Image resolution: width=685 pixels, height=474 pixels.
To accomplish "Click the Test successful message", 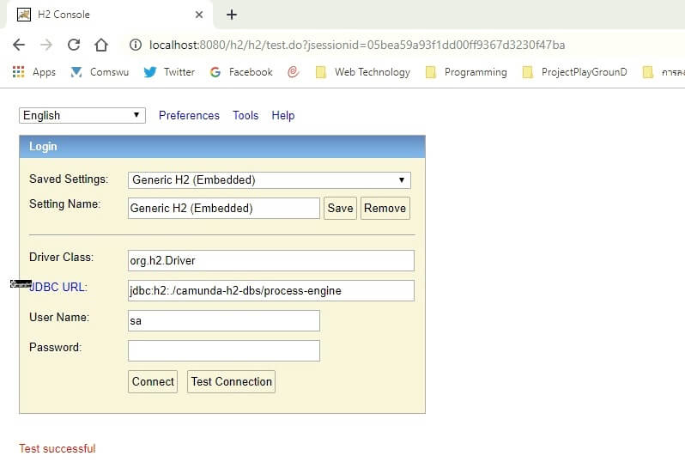I will tap(58, 448).
